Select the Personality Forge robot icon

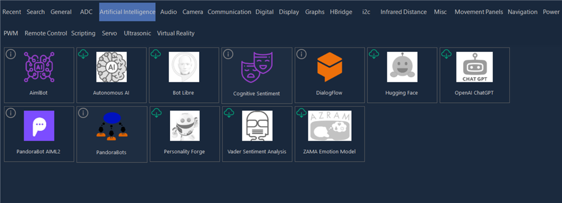tap(185, 126)
